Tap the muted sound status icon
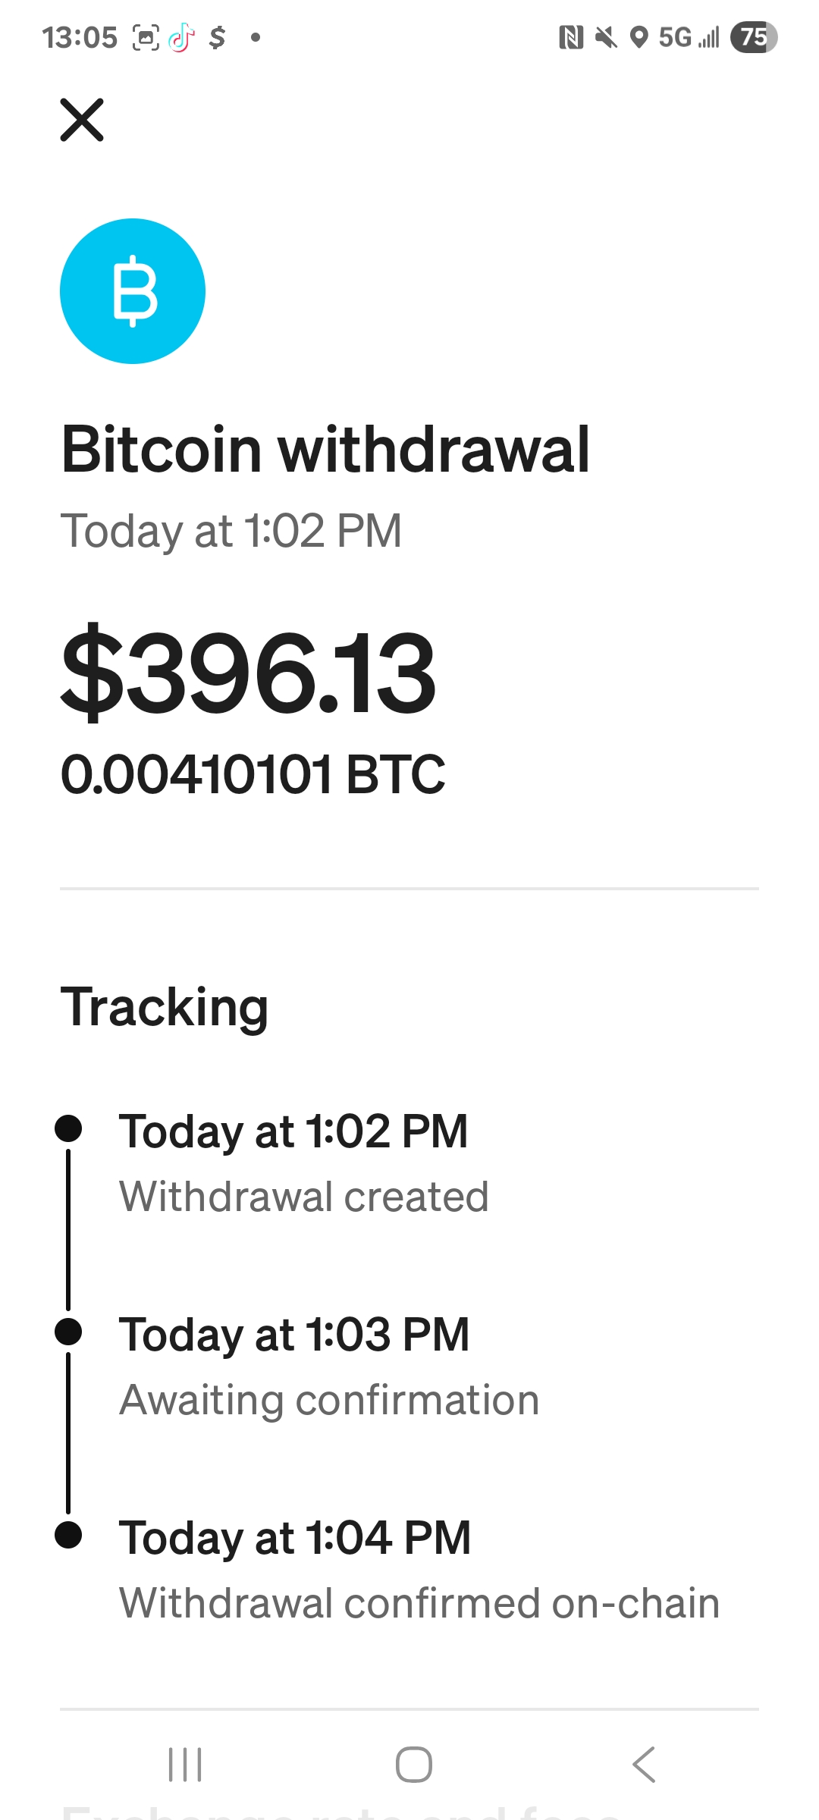The width and height of the screenshot is (819, 1820). tap(606, 37)
